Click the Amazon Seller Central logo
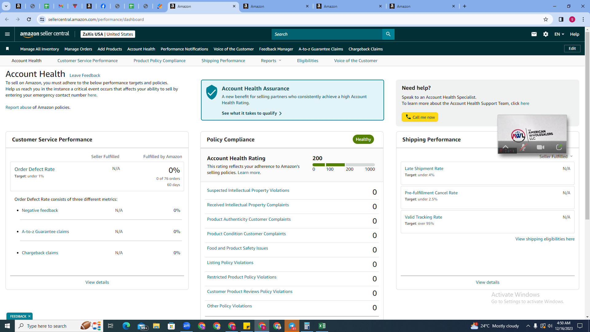The height and width of the screenshot is (332, 590). tap(45, 34)
